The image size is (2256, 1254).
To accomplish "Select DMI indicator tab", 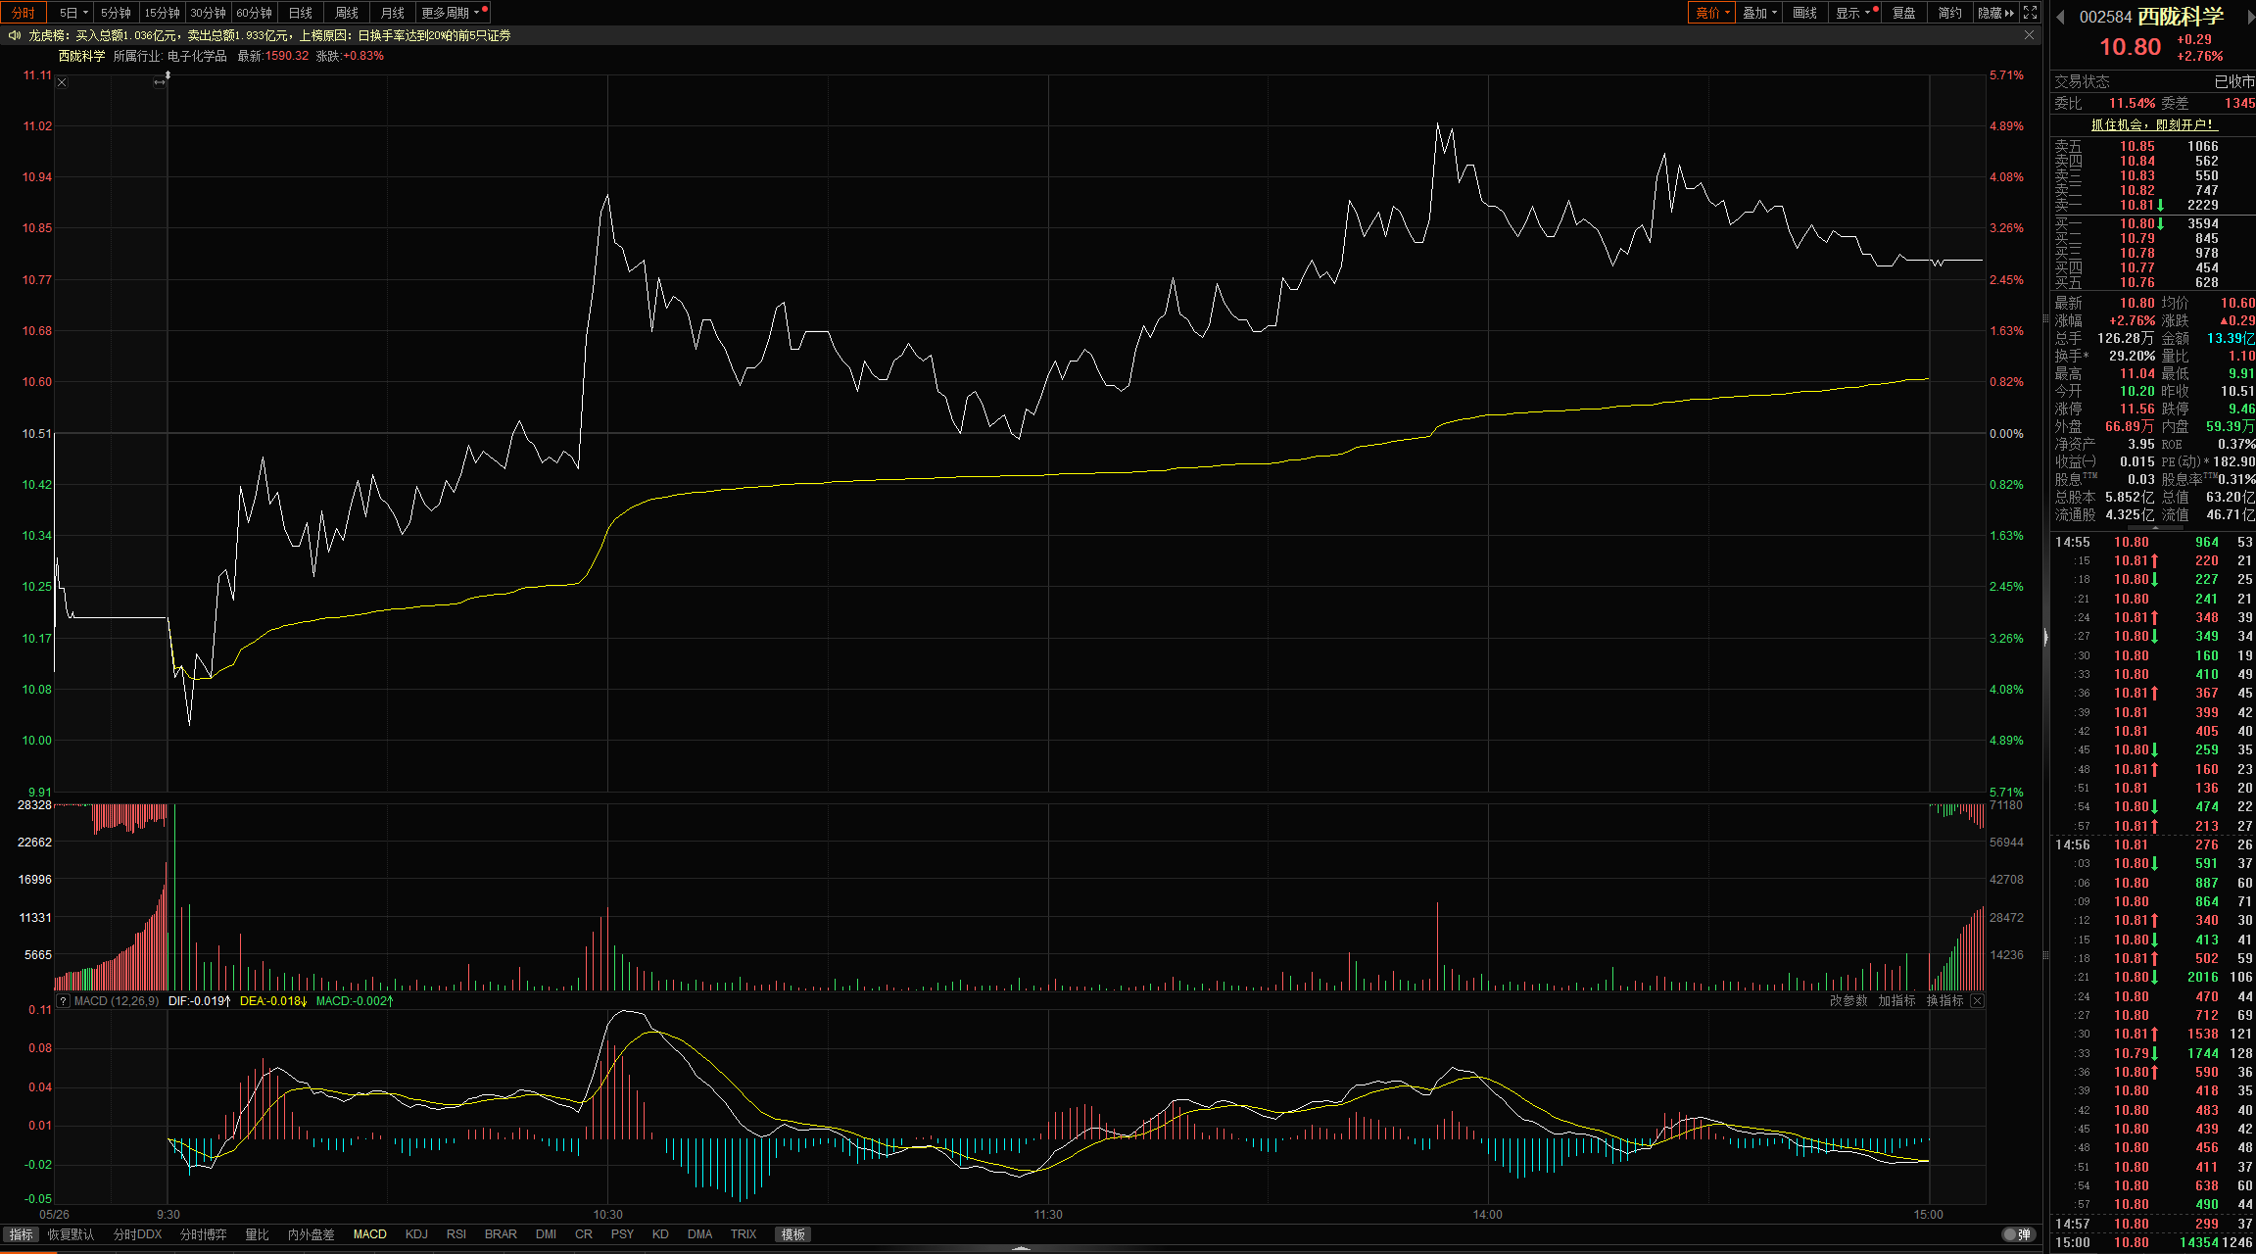I will (x=546, y=1234).
